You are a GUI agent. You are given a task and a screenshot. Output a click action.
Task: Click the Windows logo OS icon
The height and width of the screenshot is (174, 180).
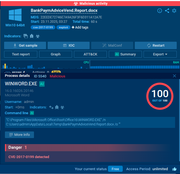coord(15,15)
